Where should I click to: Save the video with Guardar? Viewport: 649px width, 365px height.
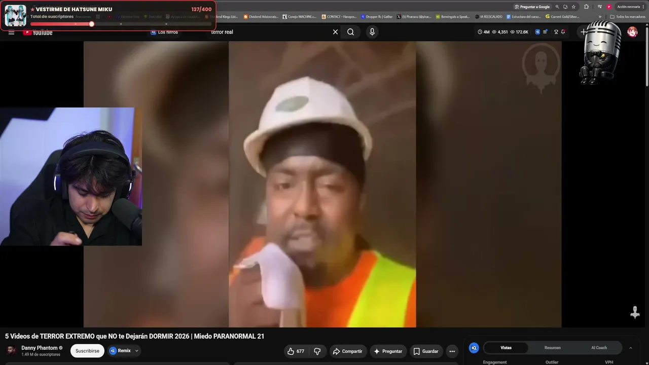point(425,351)
